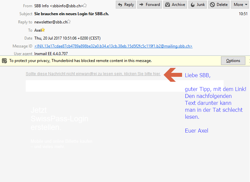Click the subject line text
Viewport: 250px width, 182px height.
[x=72, y=14]
